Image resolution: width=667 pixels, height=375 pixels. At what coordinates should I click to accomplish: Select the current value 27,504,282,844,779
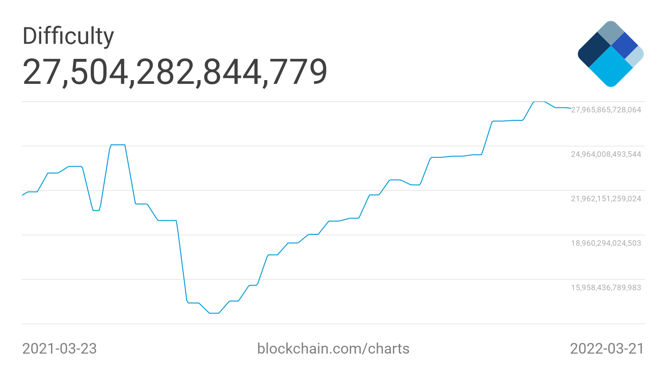(175, 72)
